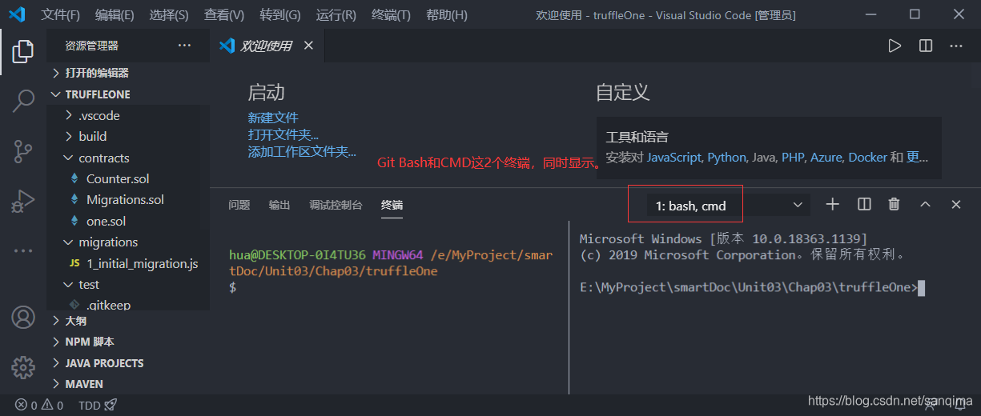Click the run triangle icon in editor toolbar

895,46
